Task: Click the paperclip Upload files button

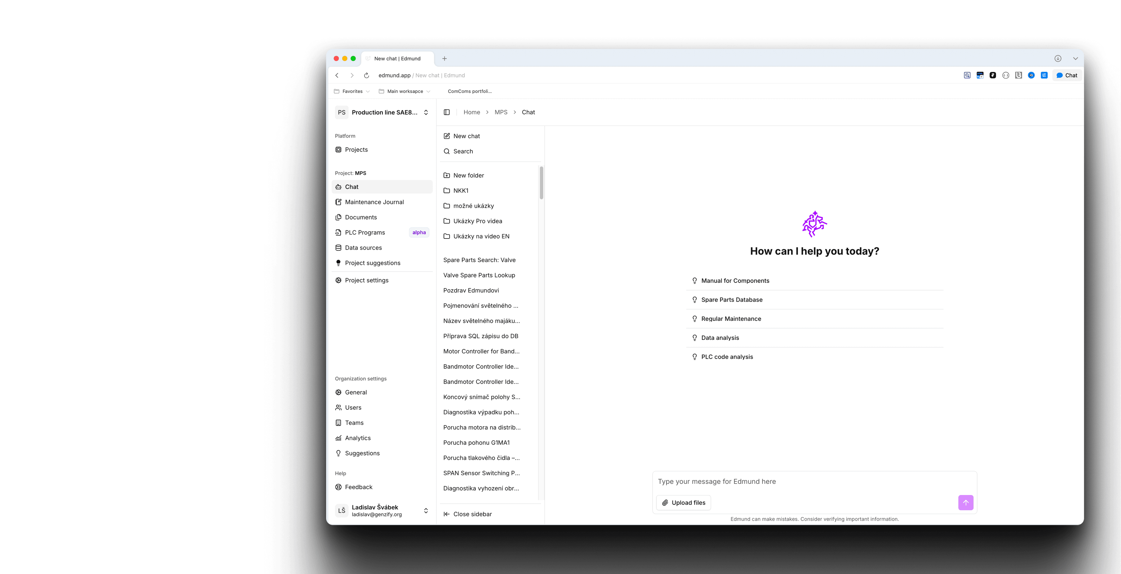Action: pos(683,503)
